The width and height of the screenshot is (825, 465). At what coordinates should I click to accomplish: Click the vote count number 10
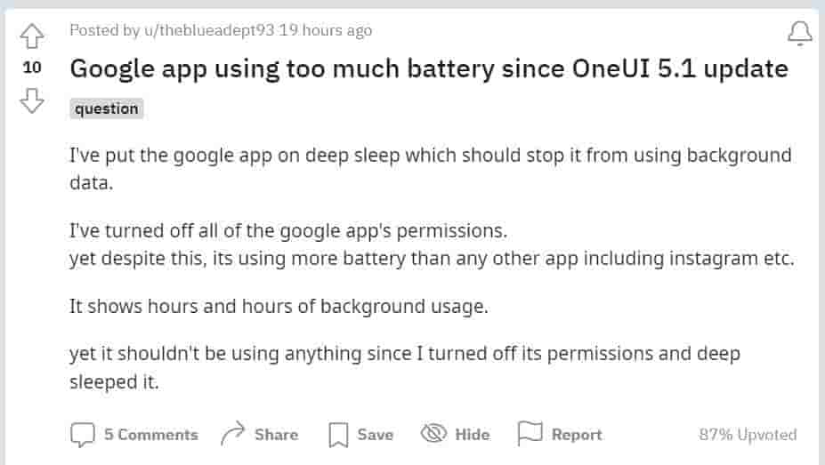[32, 68]
